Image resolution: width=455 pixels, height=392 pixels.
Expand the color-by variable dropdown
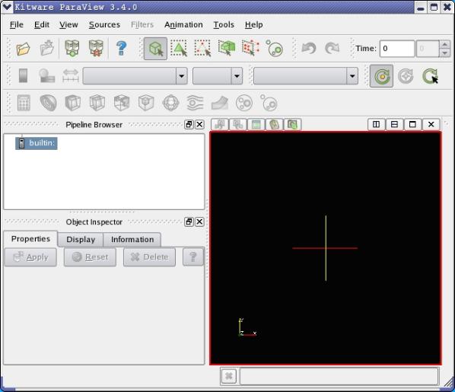135,76
